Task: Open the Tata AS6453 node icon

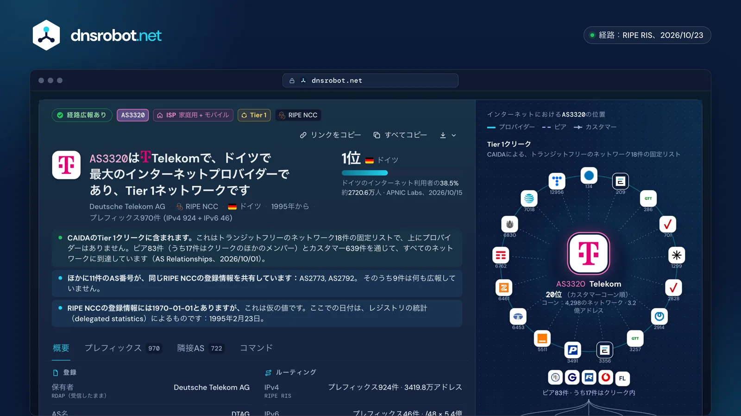Action: pos(518,317)
